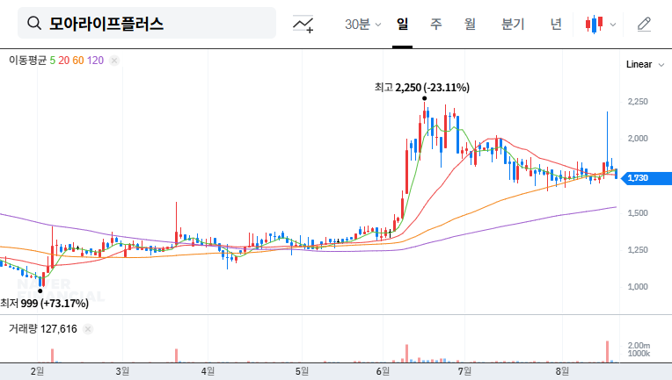
Task: Select the candlestick chart type icon
Action: click(x=595, y=24)
